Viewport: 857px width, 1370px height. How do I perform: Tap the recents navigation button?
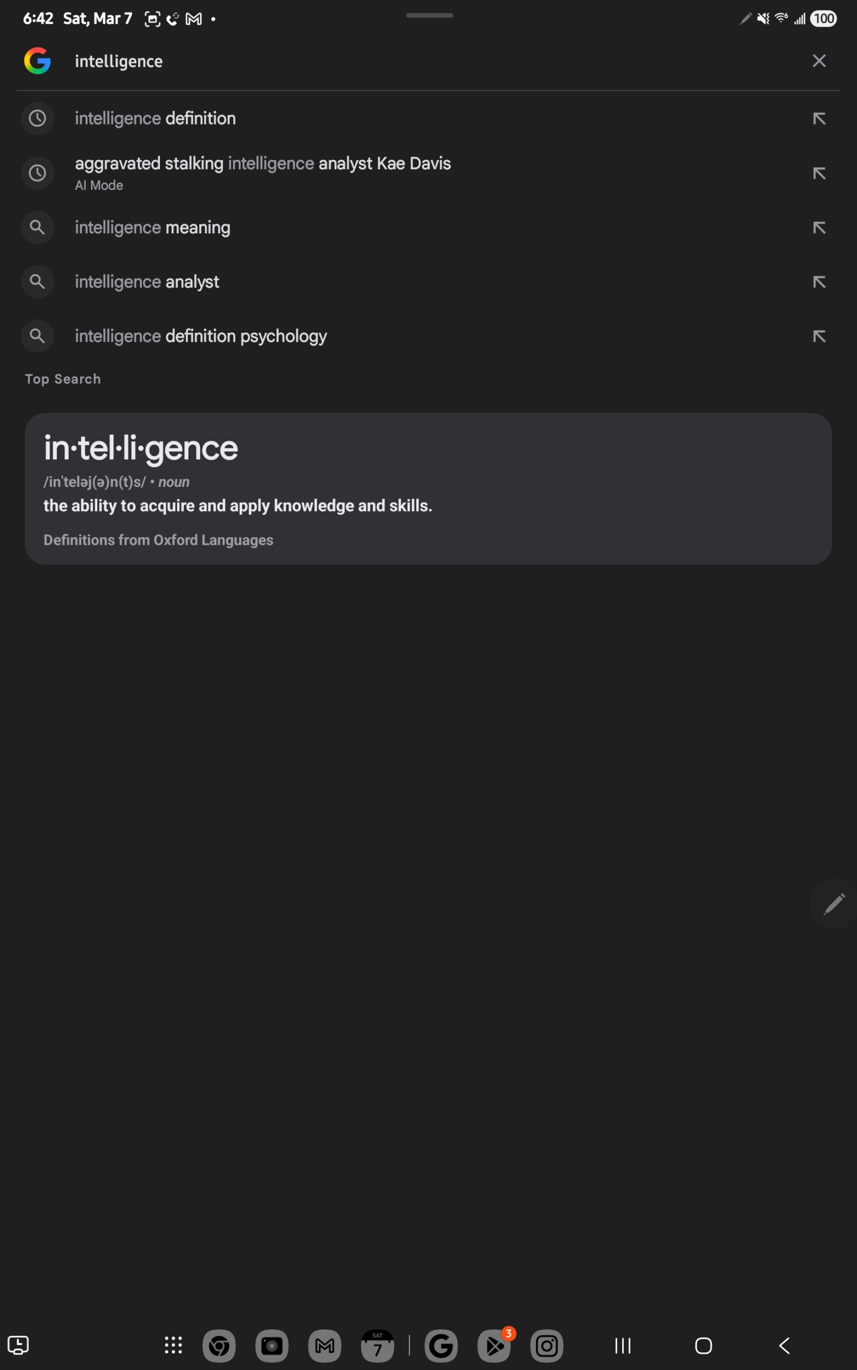(x=622, y=1345)
